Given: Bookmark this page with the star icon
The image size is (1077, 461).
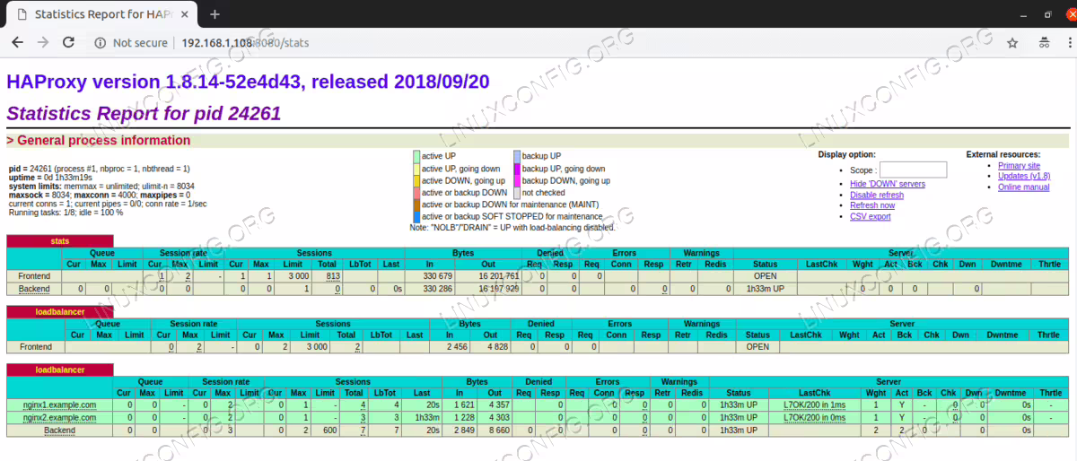Looking at the screenshot, I should (x=1012, y=43).
